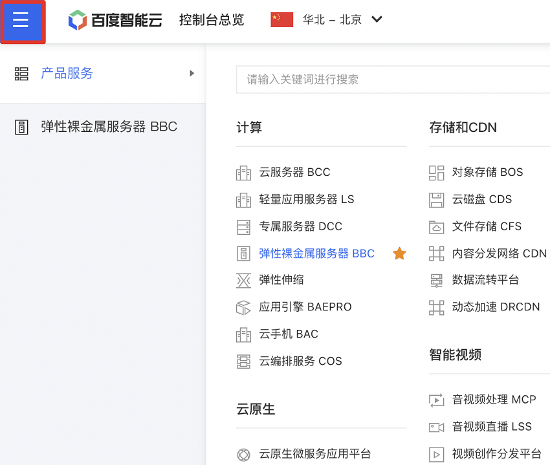Click the China flag region icon
Viewport: 550px width, 465px height.
point(281,19)
